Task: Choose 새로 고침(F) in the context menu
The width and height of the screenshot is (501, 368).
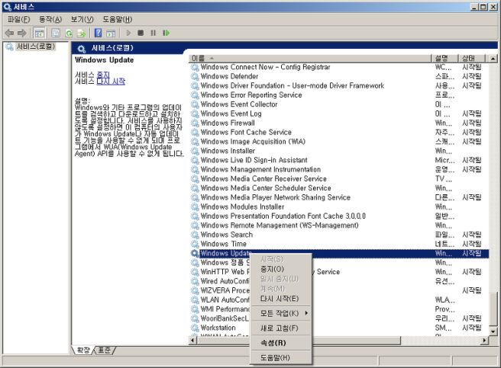Action: [281, 328]
